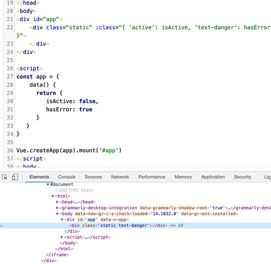Toggle the device toolbar icon
271x264 pixels.
[15, 177]
